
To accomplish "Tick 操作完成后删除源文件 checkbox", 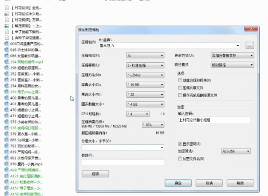I will click(180, 95).
